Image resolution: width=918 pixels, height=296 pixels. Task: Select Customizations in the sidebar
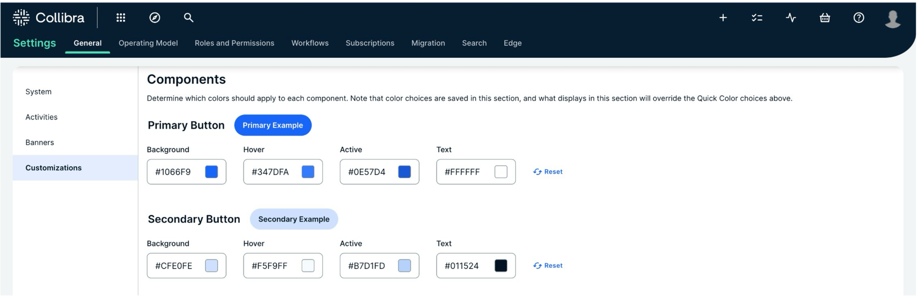click(75, 168)
